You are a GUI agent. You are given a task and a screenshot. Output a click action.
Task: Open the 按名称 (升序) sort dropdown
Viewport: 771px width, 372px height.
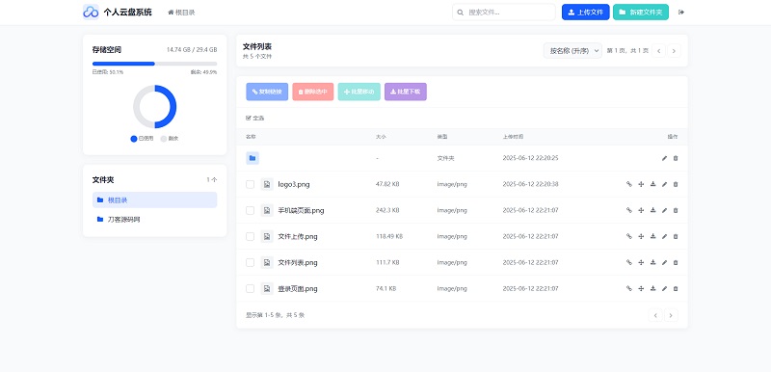[572, 51]
